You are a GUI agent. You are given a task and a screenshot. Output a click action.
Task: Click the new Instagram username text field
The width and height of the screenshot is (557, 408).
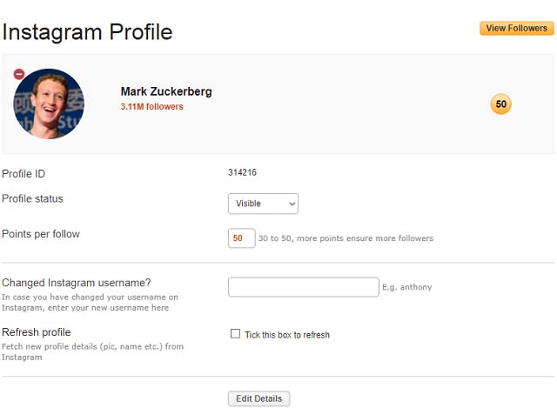tap(304, 287)
